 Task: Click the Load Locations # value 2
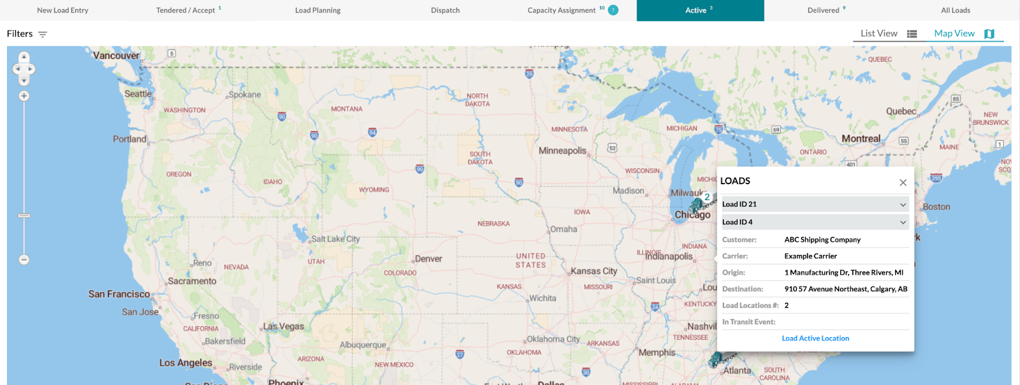(x=786, y=305)
